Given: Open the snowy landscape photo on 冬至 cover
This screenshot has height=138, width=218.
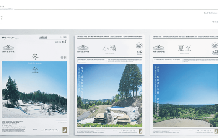Looking at the screenshot, I should tap(34, 90).
